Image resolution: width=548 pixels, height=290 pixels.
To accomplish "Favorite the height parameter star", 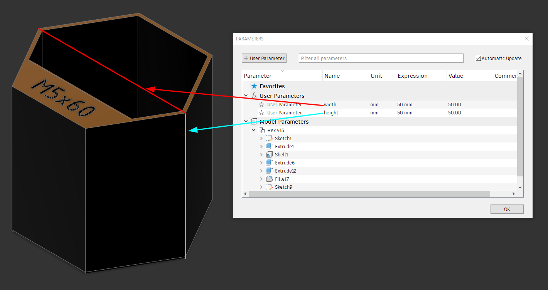I will coord(261,112).
